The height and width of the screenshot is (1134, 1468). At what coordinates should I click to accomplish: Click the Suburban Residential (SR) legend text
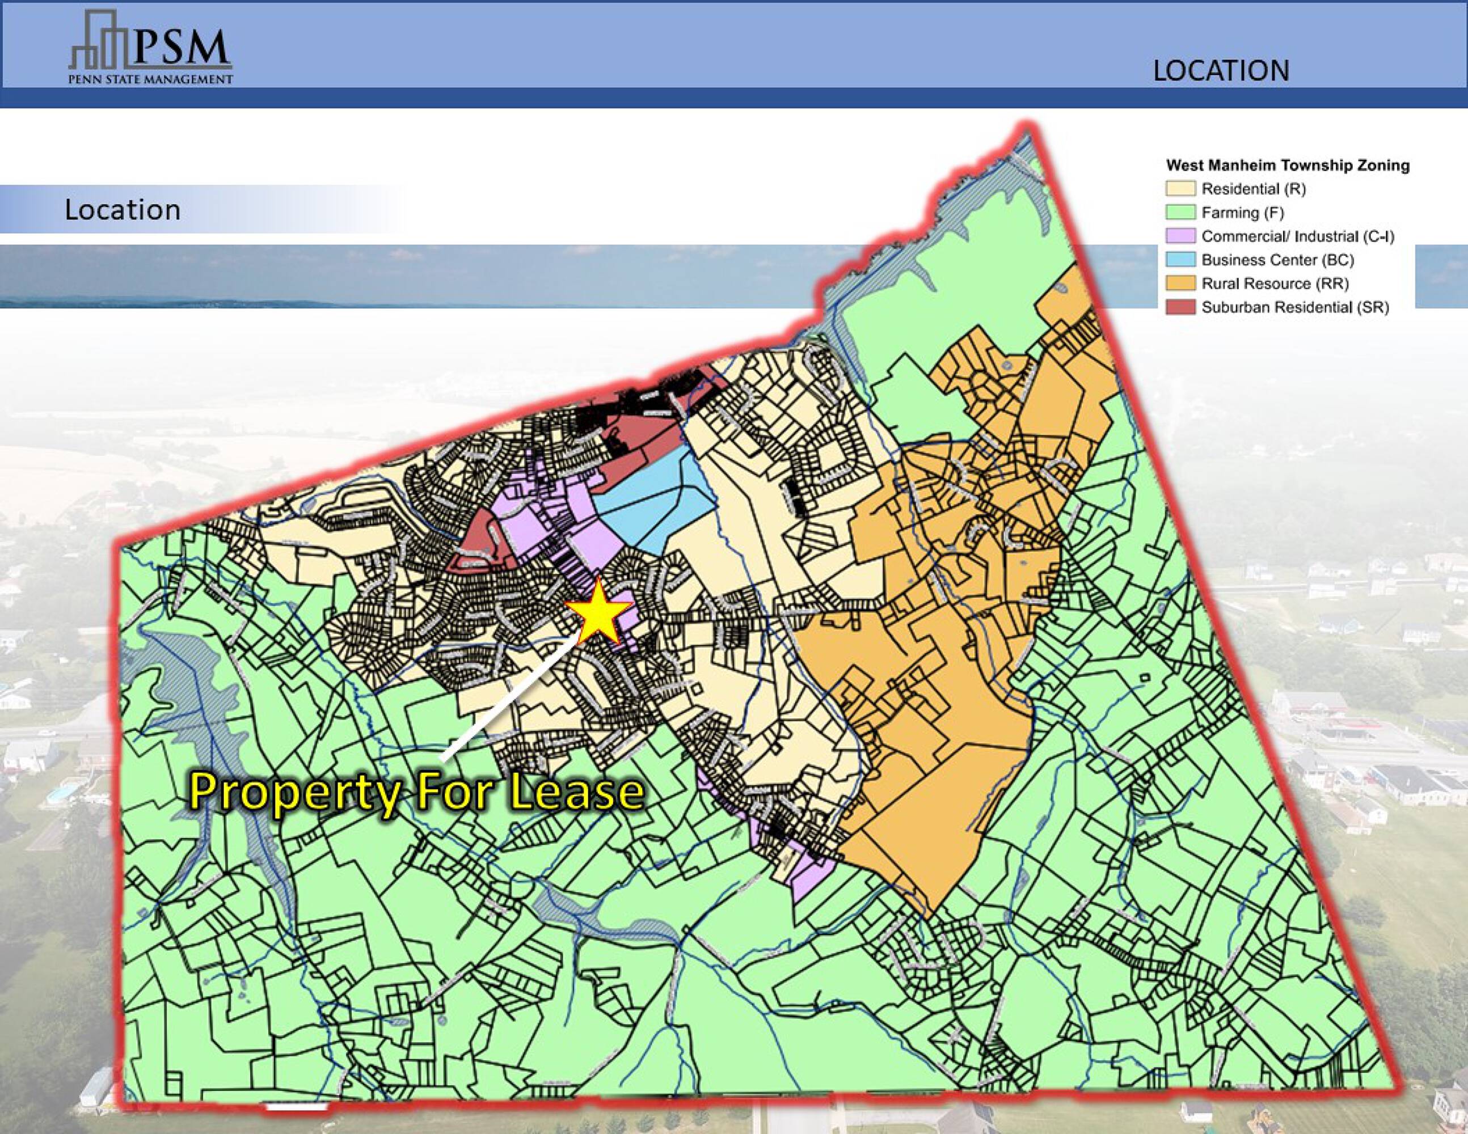[1294, 308]
